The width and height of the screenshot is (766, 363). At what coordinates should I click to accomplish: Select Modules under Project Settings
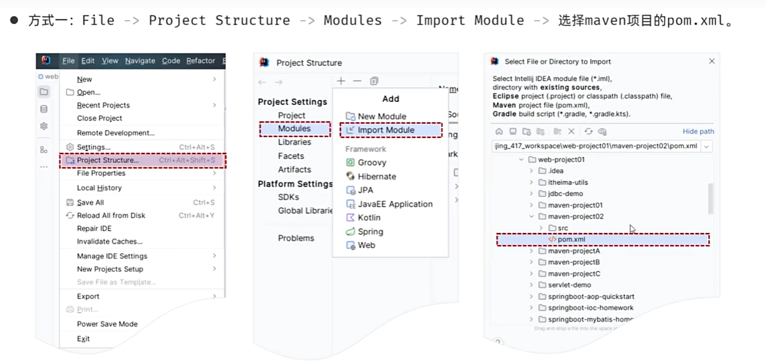294,129
